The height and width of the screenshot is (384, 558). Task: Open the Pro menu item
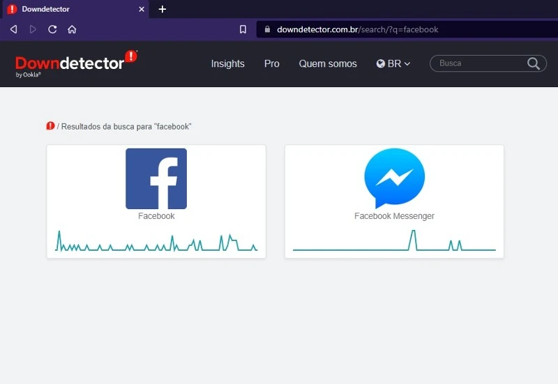point(272,63)
